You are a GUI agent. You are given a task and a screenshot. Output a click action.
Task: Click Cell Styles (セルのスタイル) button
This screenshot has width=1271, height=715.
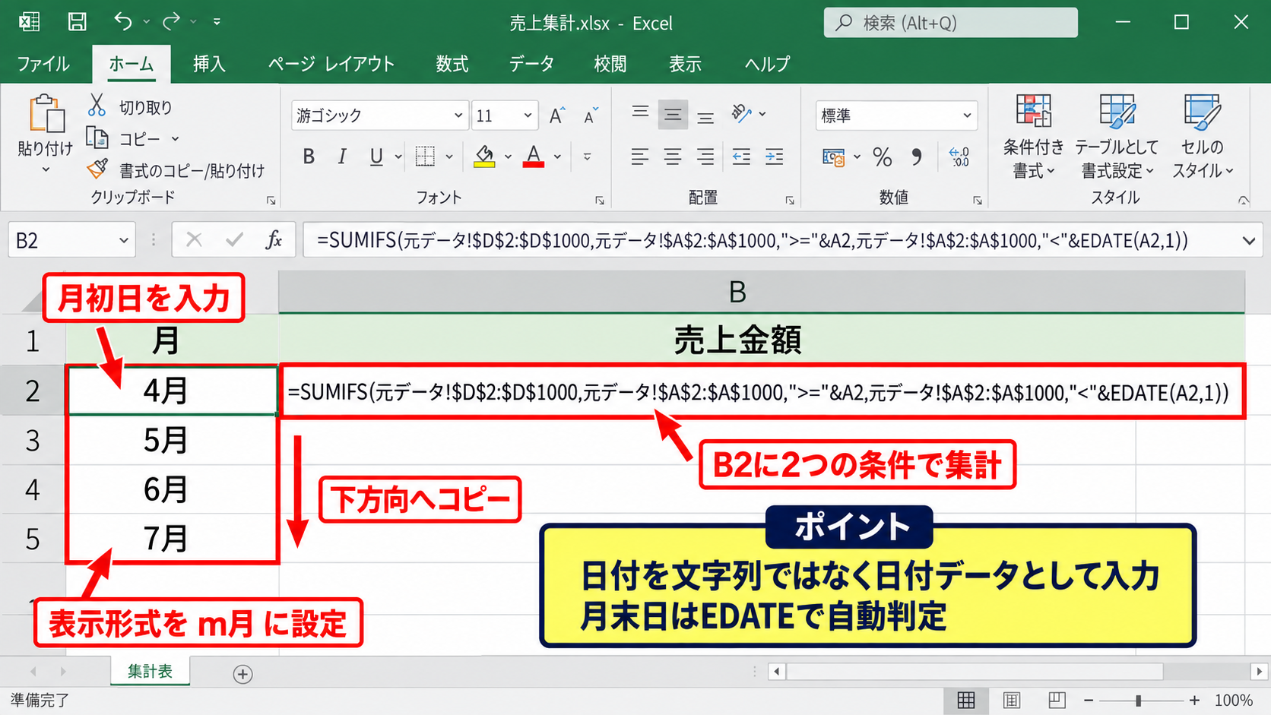(1202, 137)
